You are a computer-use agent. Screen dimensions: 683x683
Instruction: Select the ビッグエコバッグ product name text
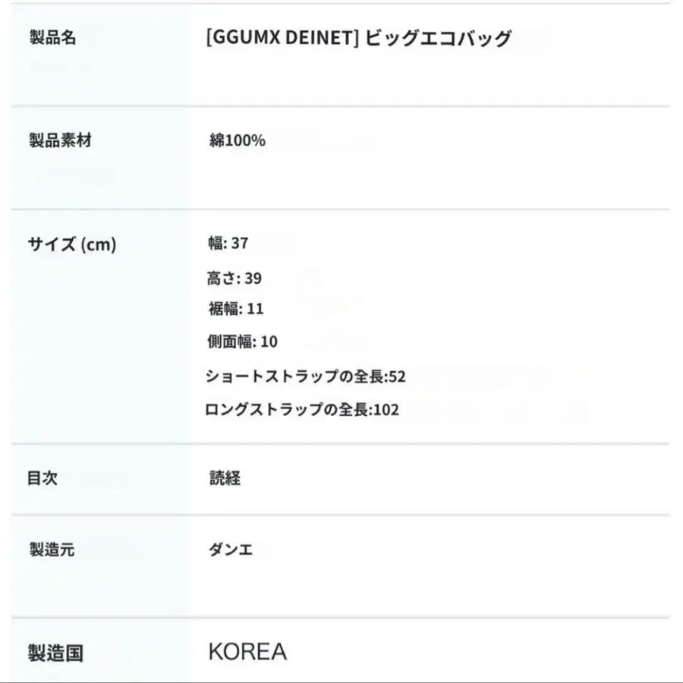point(439,39)
